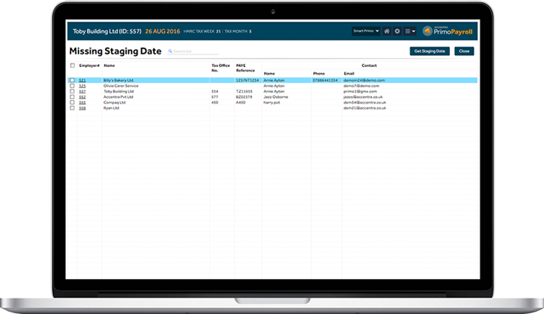This screenshot has height=314, width=544.
Task: Select the Compaq Ltd name cell
Action: tap(114, 103)
